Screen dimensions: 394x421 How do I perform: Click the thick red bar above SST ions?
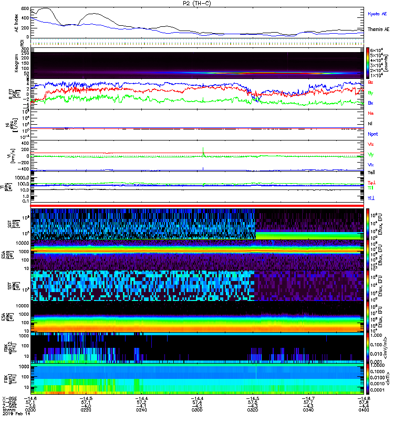tap(197, 206)
